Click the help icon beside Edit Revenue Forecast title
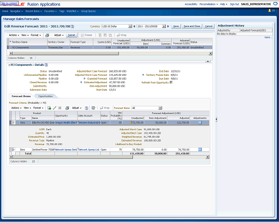 [72, 26]
